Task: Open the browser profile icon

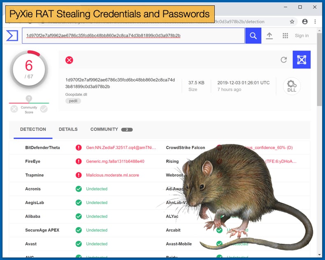Action: tap(305, 21)
